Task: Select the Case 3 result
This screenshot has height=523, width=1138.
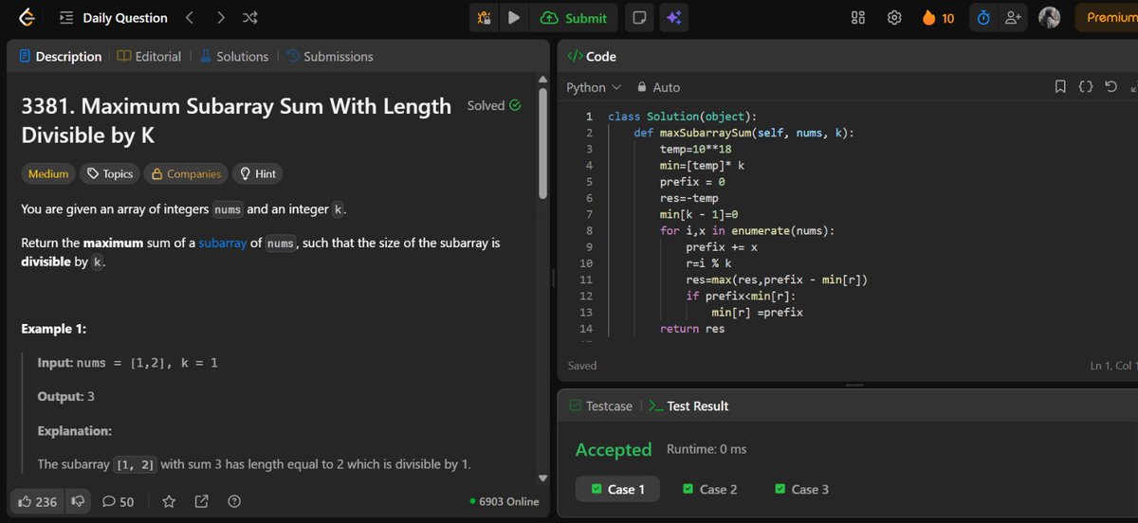Action: (801, 489)
